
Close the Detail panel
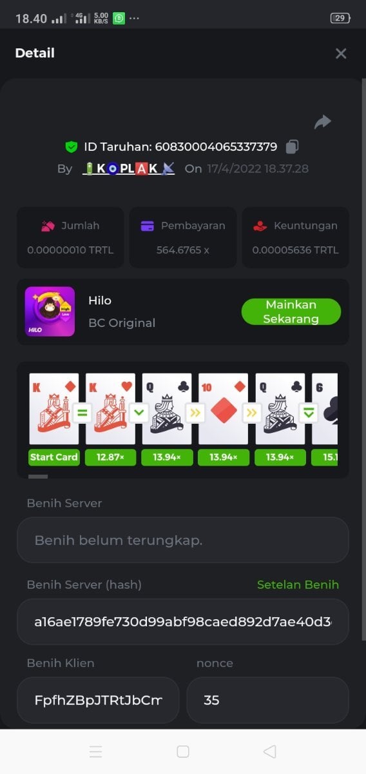pyautogui.click(x=341, y=54)
